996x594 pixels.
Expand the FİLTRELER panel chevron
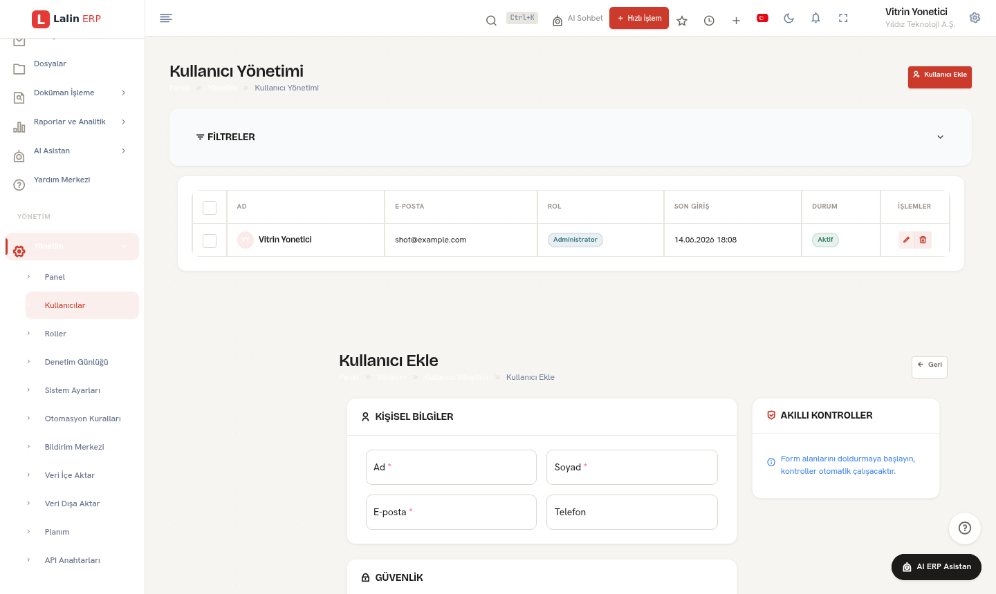941,137
